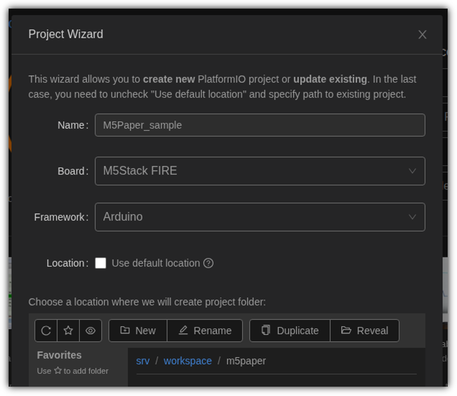Add current folder to favorites with star

[68, 330]
